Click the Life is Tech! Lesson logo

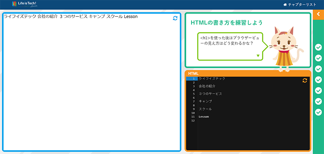(24, 4)
